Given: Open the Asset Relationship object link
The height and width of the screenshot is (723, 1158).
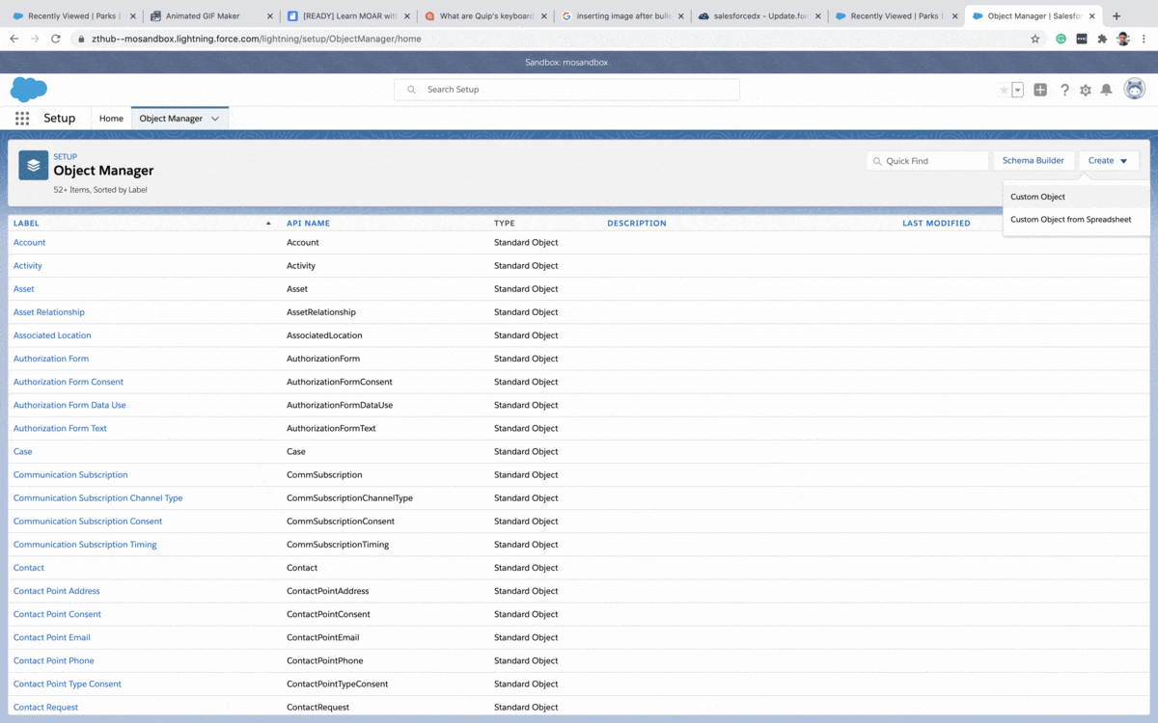Looking at the screenshot, I should pos(49,312).
